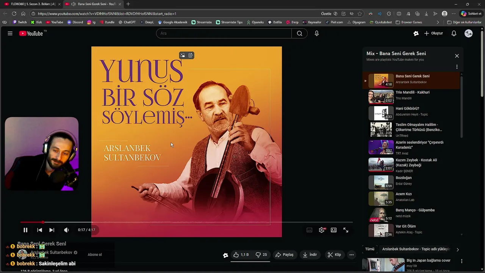Viewport: 485px width, 273px height.
Task: Switch to FLOW360 browser tab
Action: coord(31,4)
